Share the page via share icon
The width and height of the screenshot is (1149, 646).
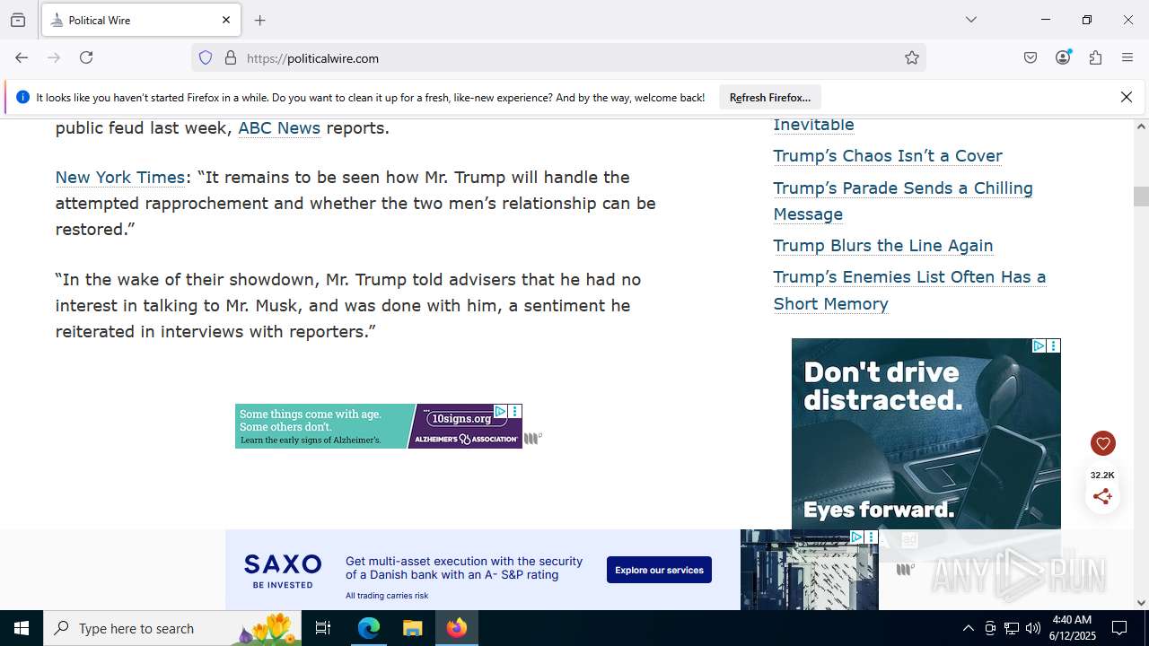(x=1103, y=496)
